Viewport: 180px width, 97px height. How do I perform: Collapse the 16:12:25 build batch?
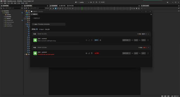click(x=148, y=34)
